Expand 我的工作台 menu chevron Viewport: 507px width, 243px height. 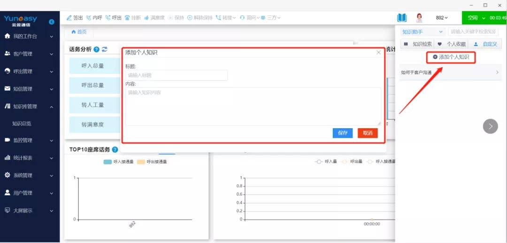(52, 37)
